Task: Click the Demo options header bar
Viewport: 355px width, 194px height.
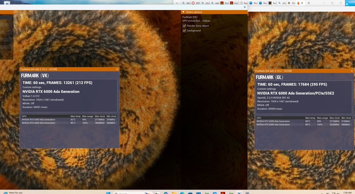Action: coord(214,12)
